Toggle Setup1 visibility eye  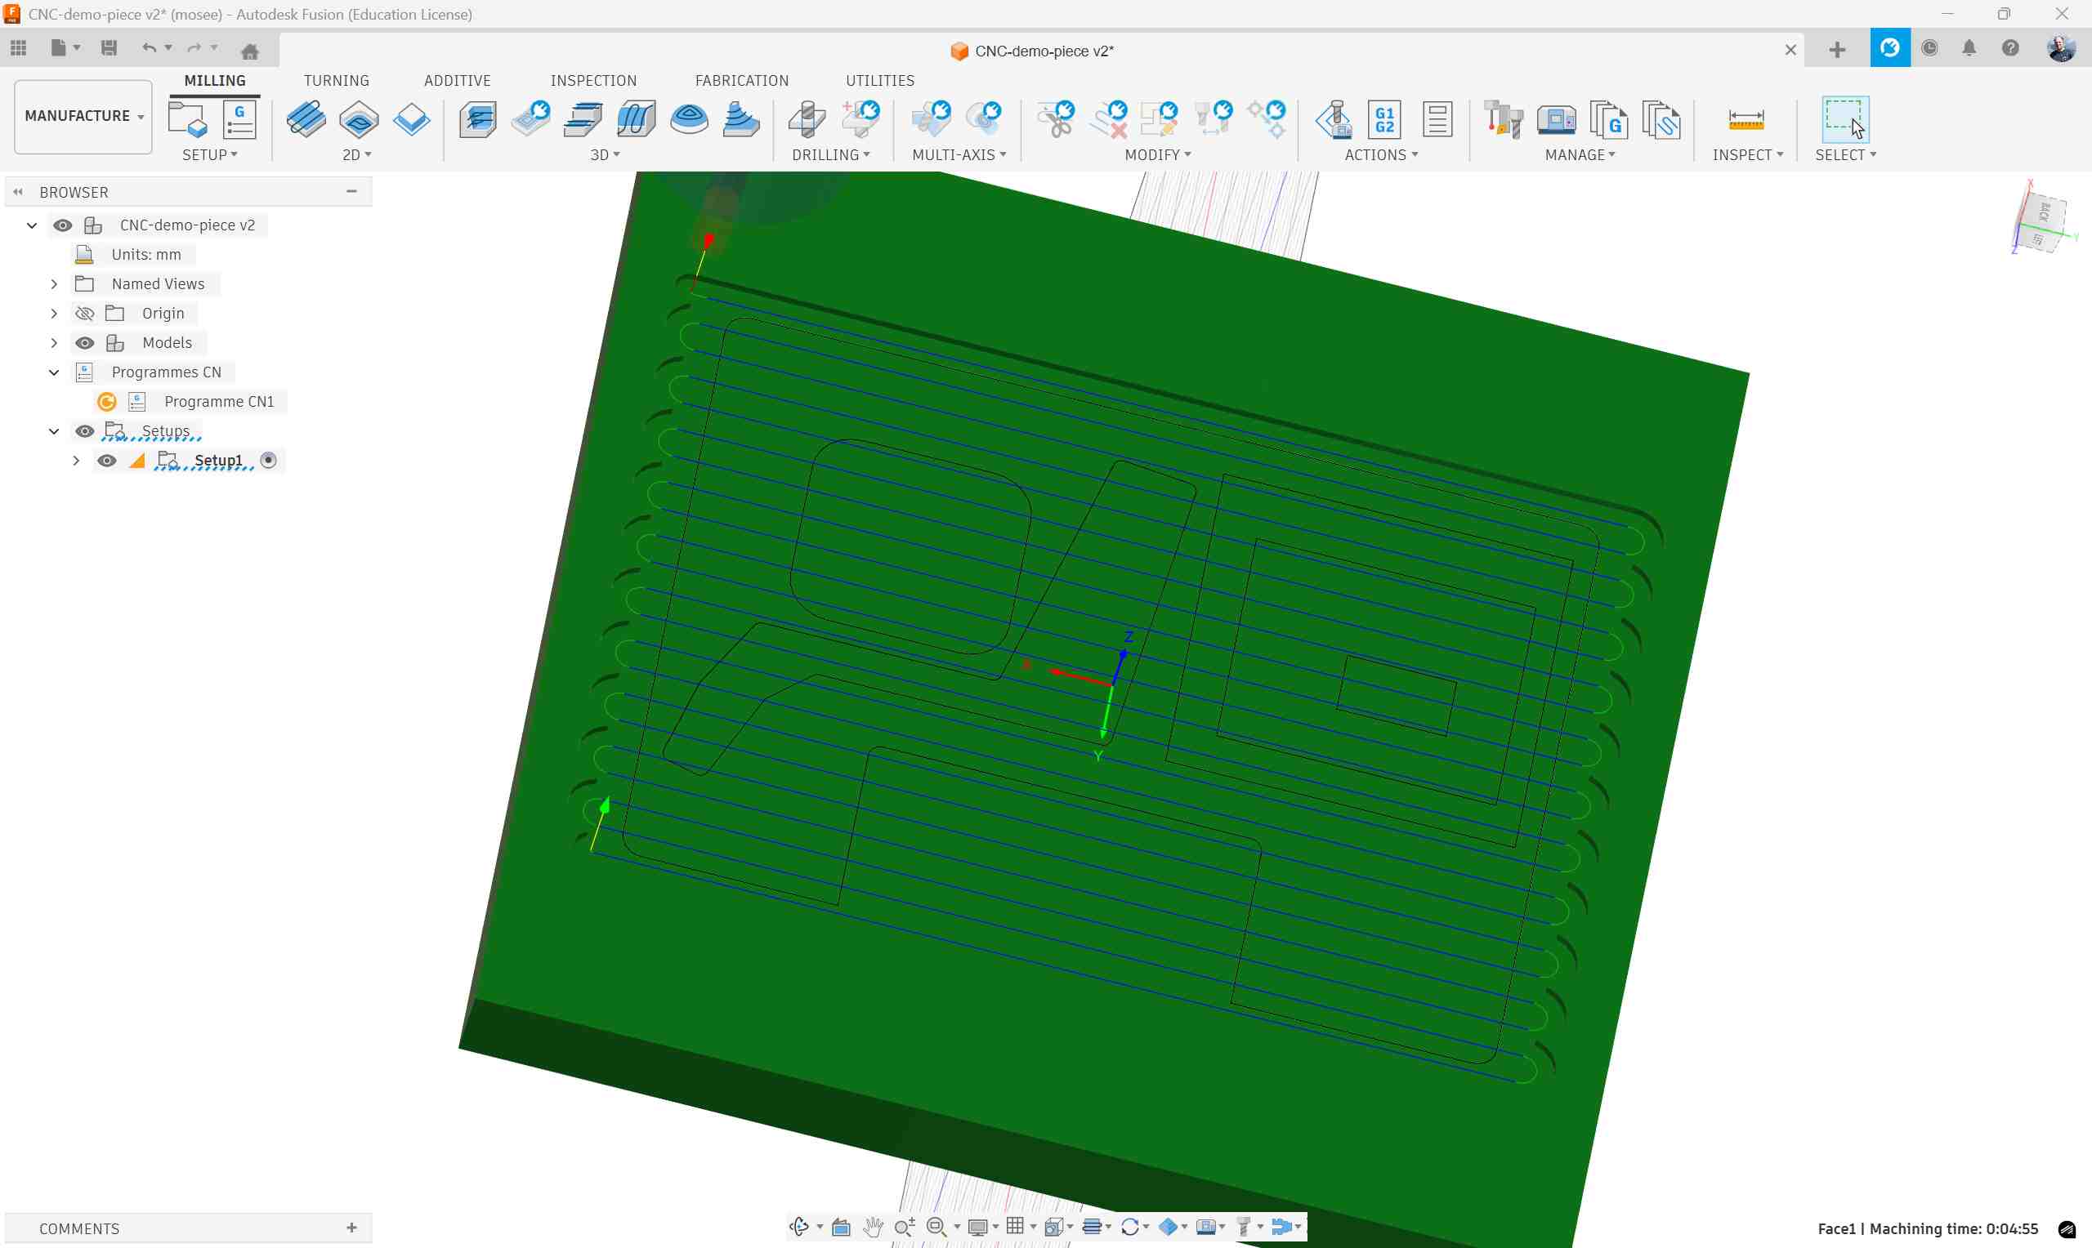(107, 461)
